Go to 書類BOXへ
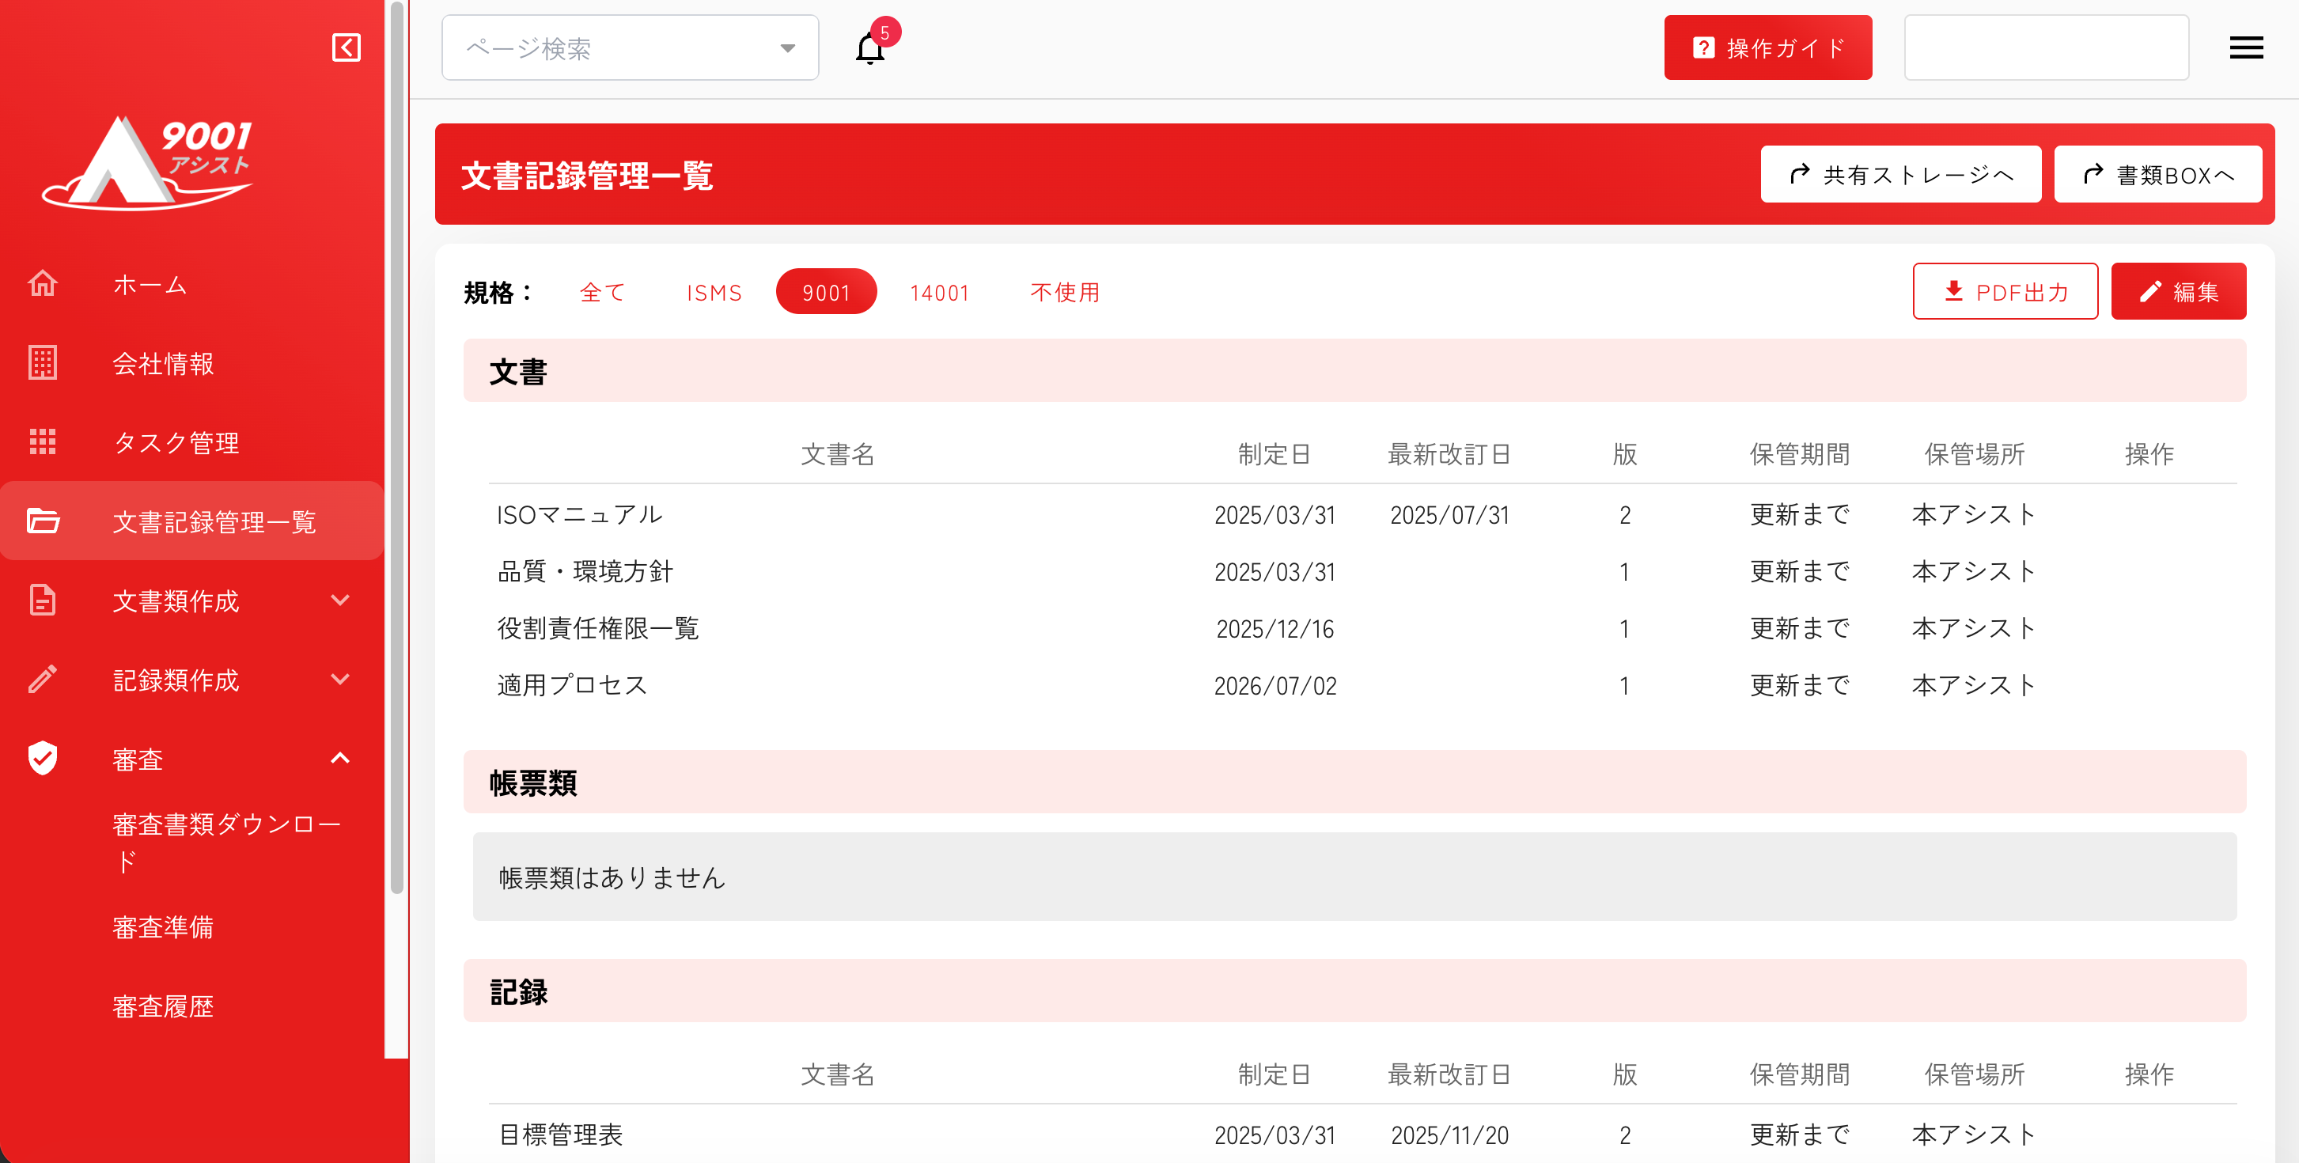The width and height of the screenshot is (2299, 1163). (2158, 174)
